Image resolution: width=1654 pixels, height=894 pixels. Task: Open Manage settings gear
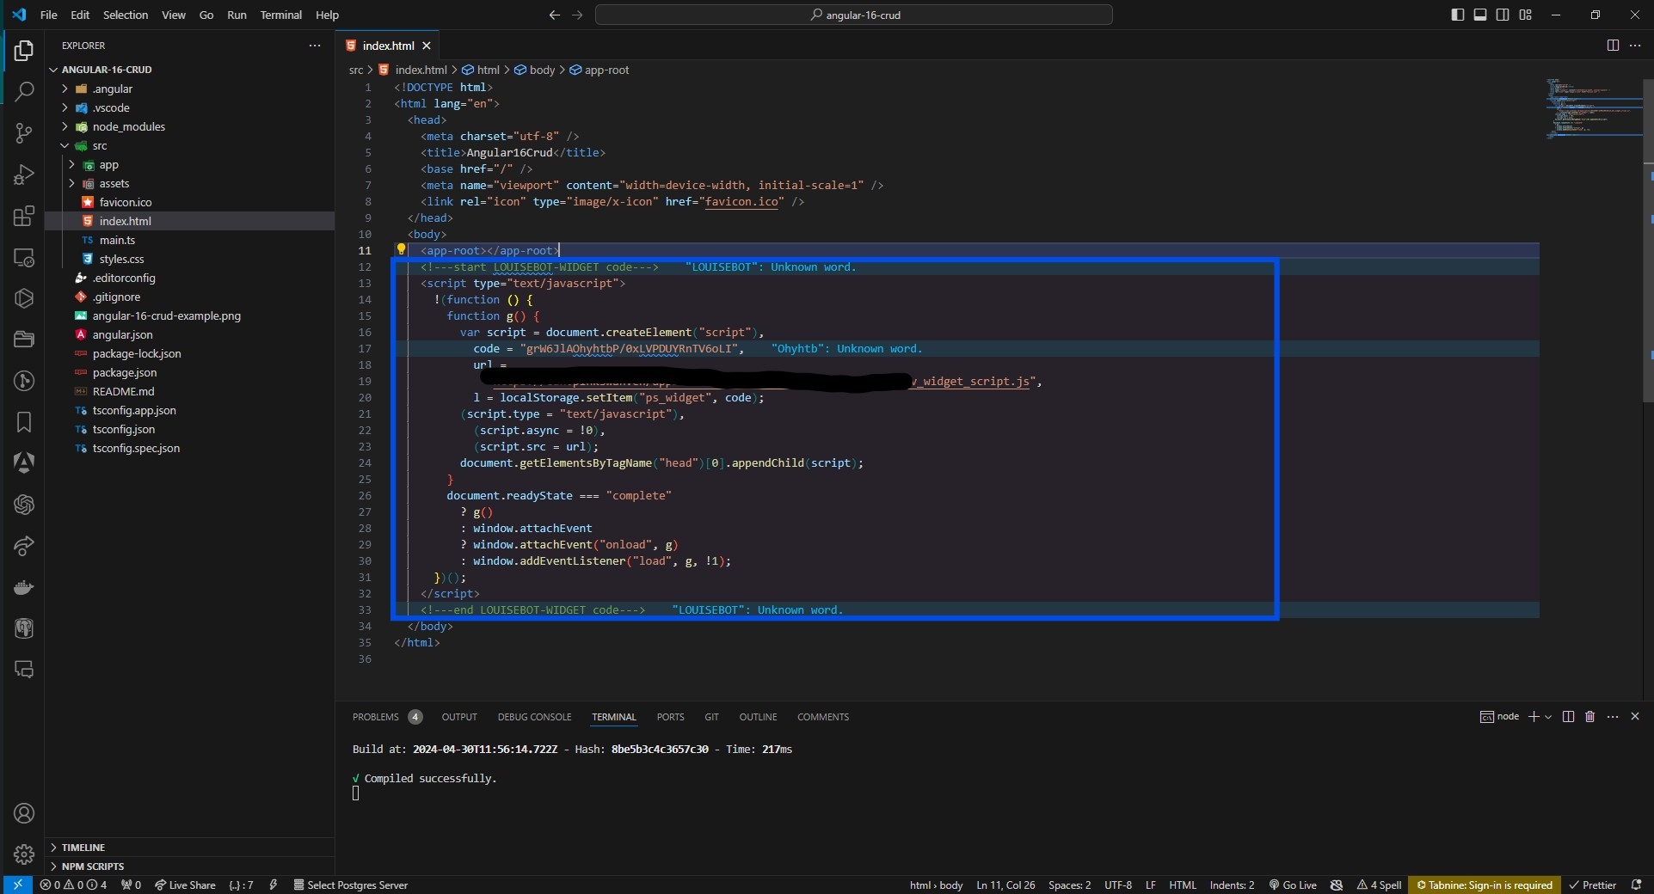coord(24,854)
